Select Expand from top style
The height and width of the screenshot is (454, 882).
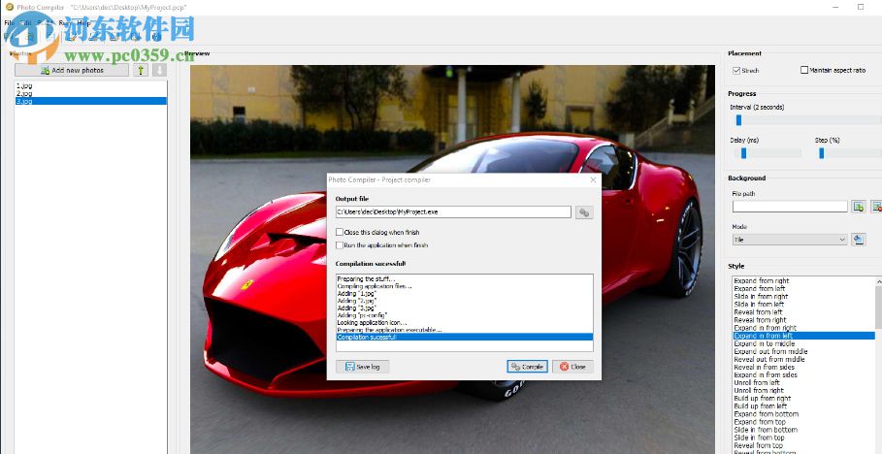[x=760, y=422]
